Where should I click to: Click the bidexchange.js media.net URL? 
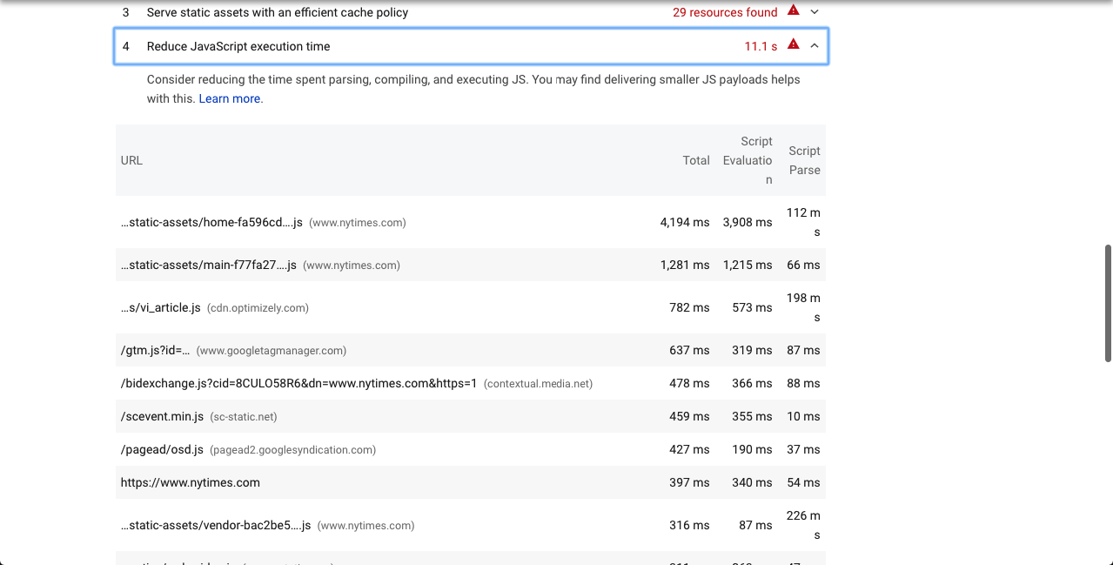(298, 384)
